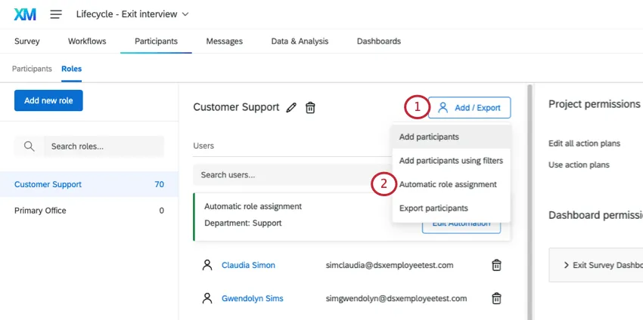Delete the Customer Support role via trash icon
Viewport: 643px width, 320px height.
pyautogui.click(x=310, y=108)
